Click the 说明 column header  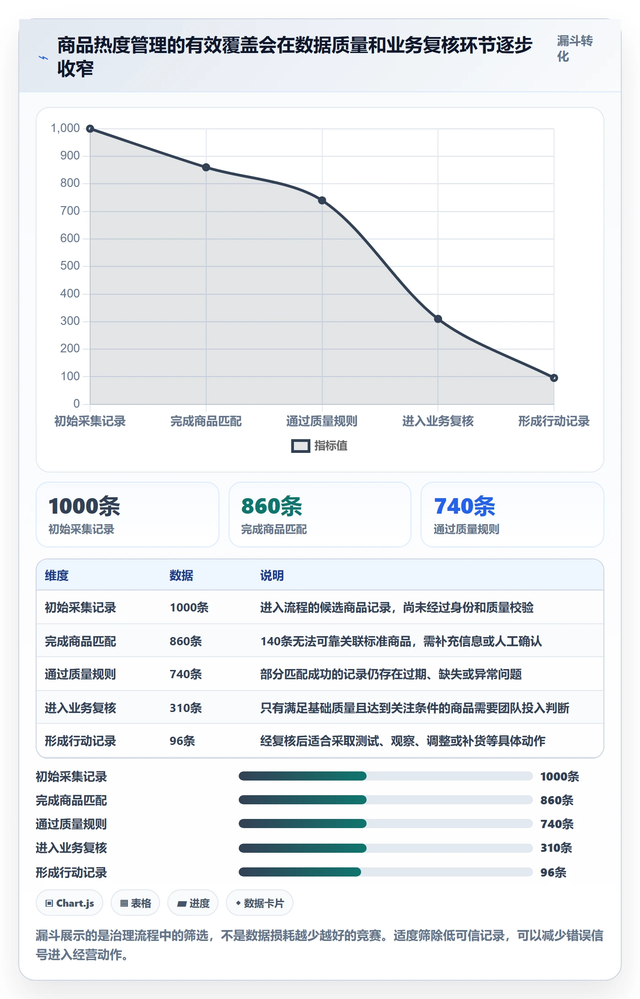(272, 576)
